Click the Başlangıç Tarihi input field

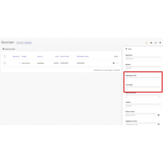tap(143, 79)
